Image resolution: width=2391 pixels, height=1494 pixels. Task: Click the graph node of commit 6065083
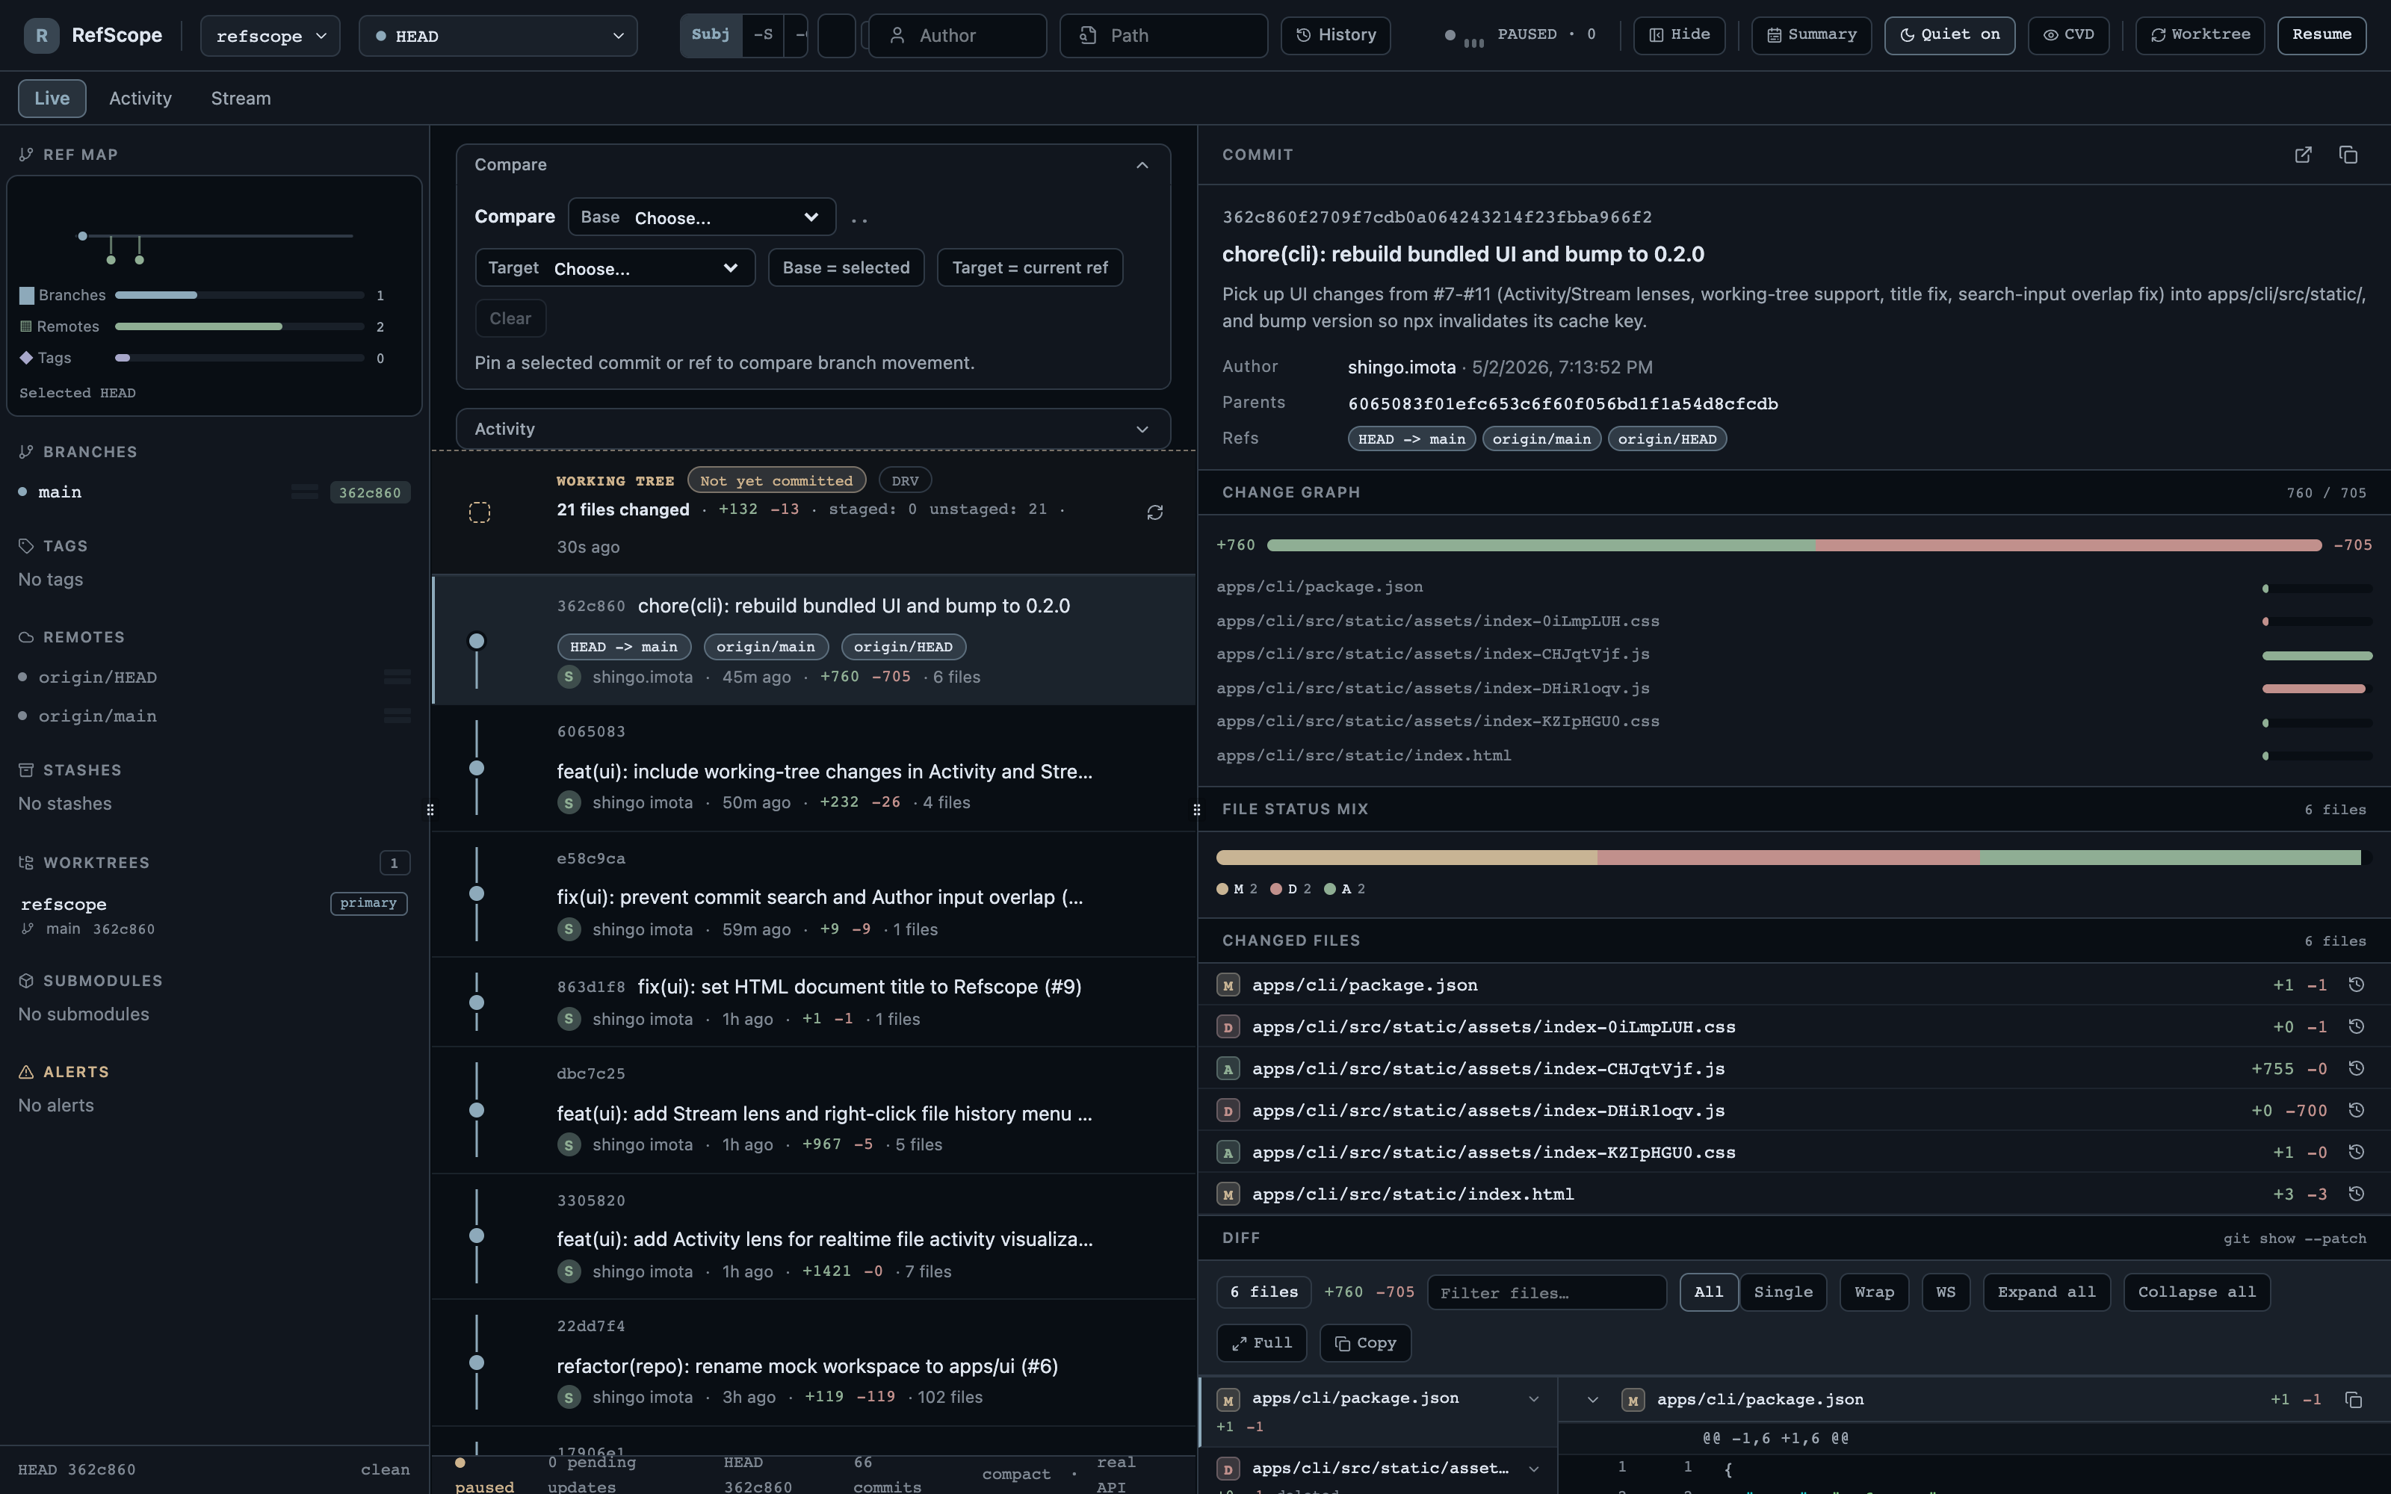476,768
